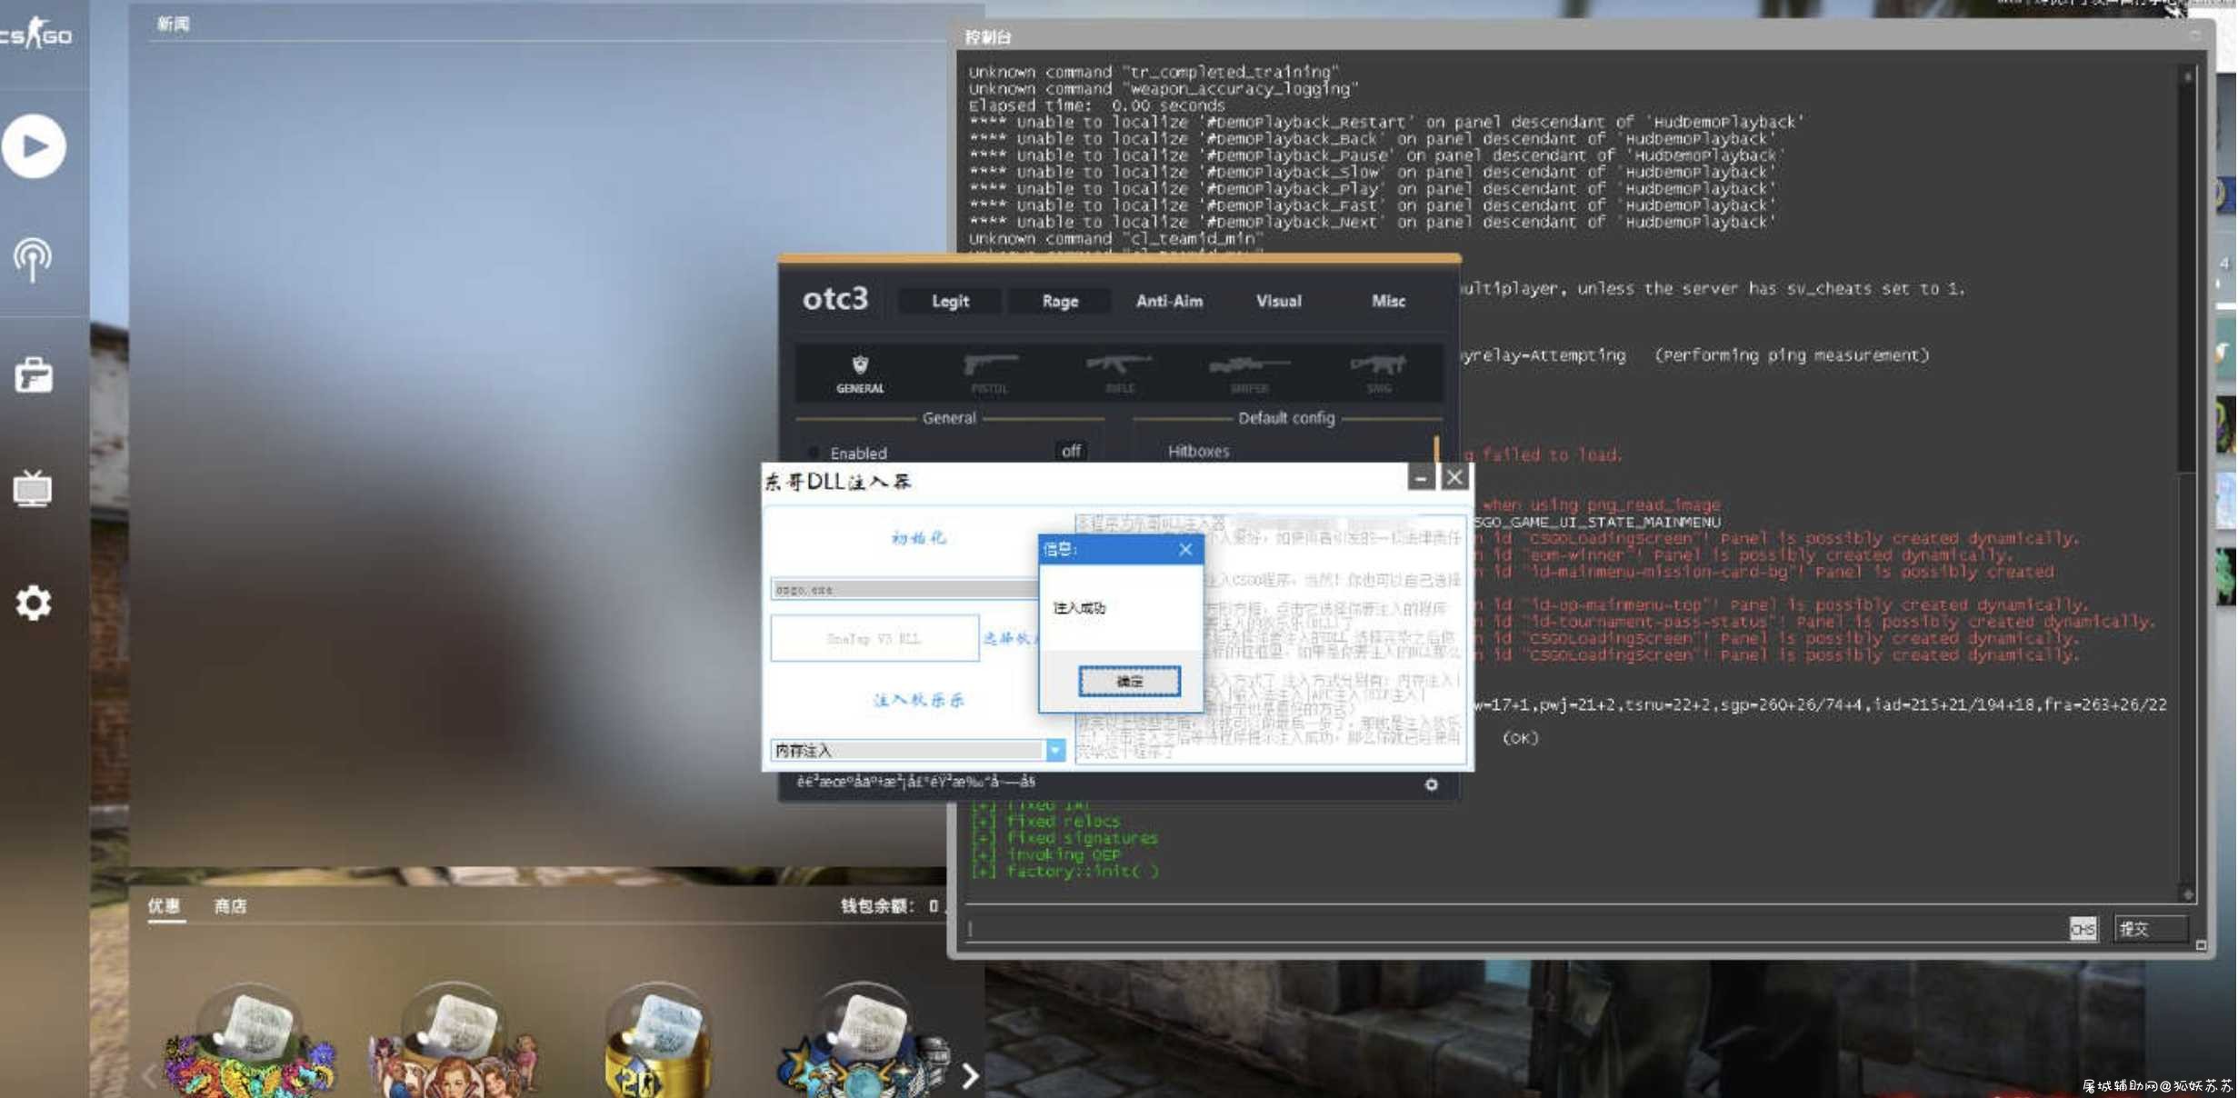The height and width of the screenshot is (1098, 2238).
Task: Close the DLL injector window
Action: point(1455,478)
